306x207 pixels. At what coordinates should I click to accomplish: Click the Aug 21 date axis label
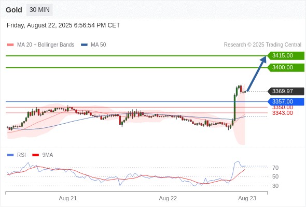click(68, 198)
